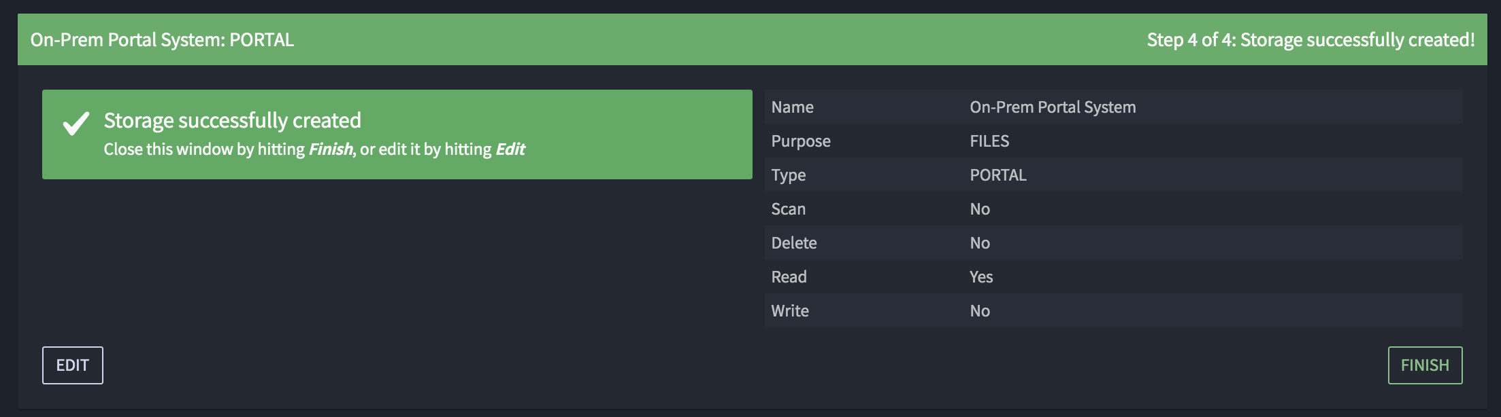Click the 'On-Prem Portal System' name value

(x=1053, y=107)
